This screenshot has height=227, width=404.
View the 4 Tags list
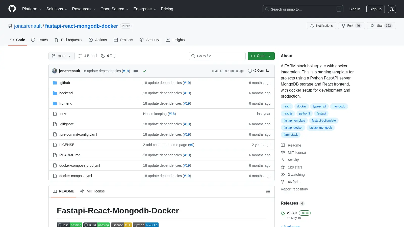click(x=109, y=56)
